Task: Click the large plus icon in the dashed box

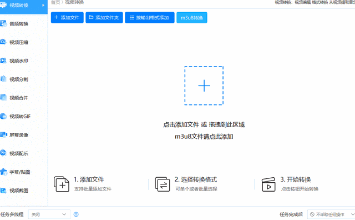Action: pyautogui.click(x=204, y=86)
